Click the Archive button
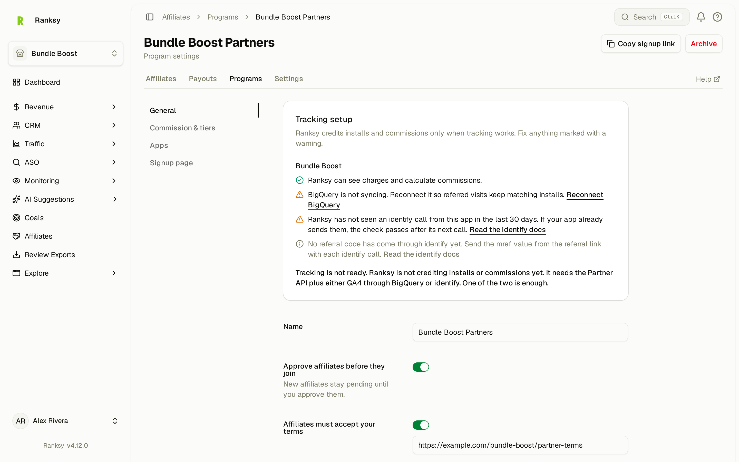Image resolution: width=739 pixels, height=462 pixels. click(704, 44)
